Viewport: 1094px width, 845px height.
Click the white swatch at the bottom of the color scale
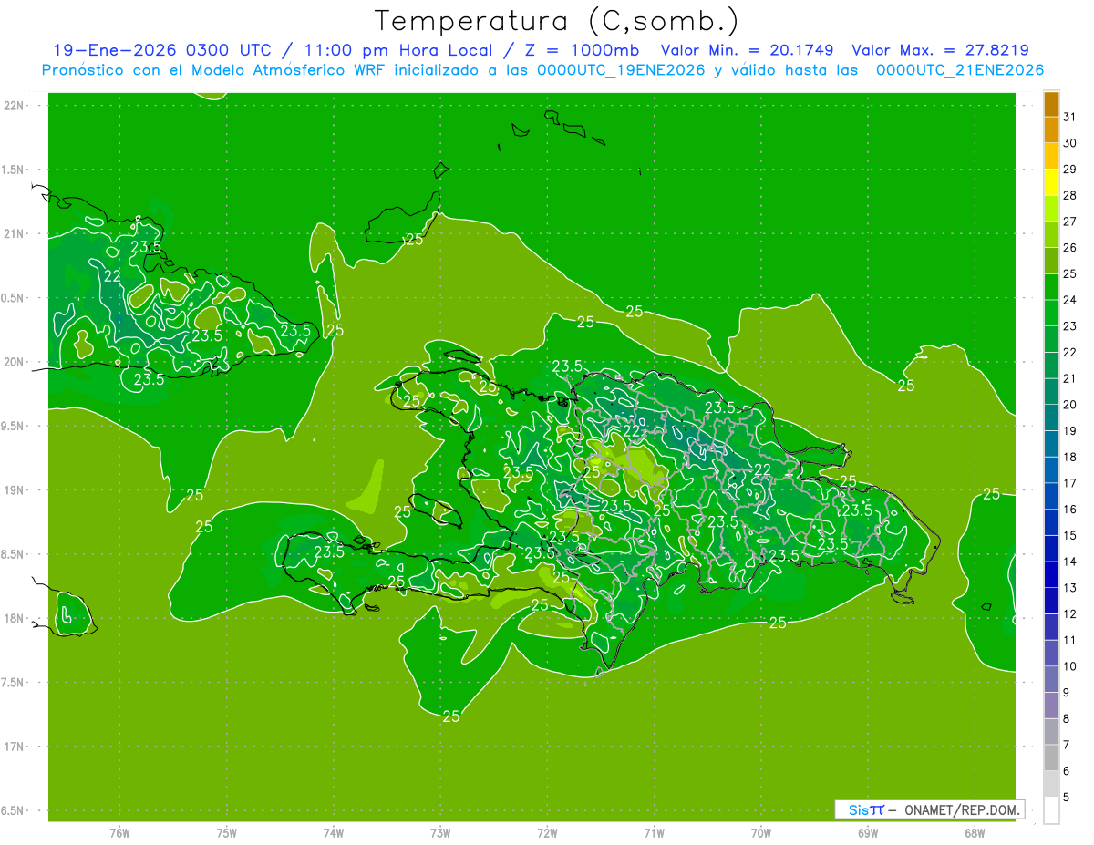click(x=1051, y=809)
